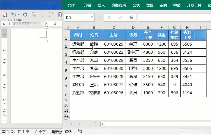Expand the Undo history dropdown arrow

(19, 14)
